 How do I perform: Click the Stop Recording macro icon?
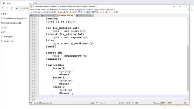click(x=109, y=12)
